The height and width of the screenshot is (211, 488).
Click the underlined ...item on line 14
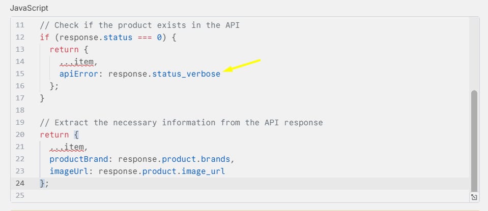click(x=76, y=62)
